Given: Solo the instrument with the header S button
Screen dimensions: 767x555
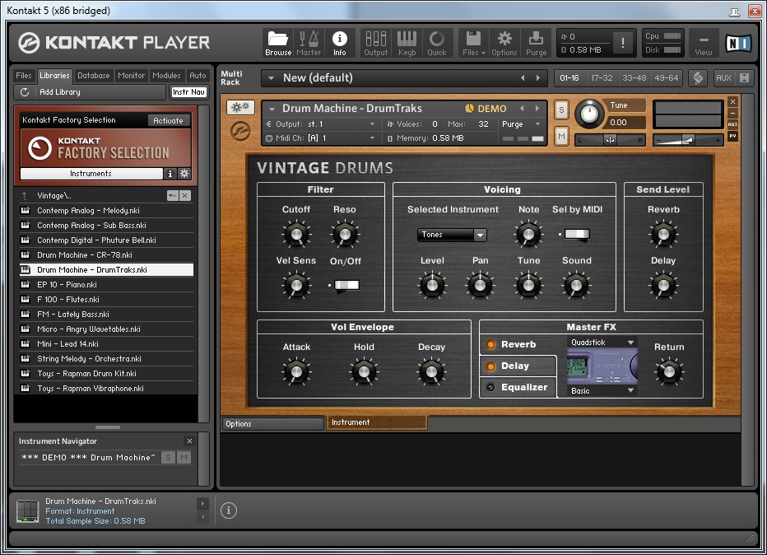Looking at the screenshot, I should 561,110.
